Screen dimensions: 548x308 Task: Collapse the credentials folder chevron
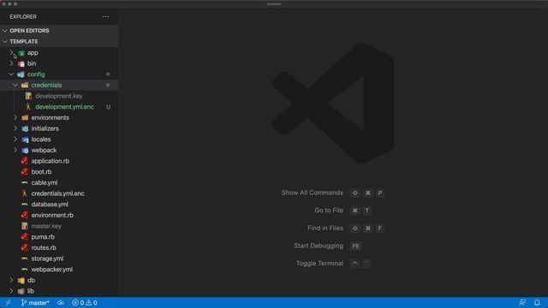pyautogui.click(x=15, y=86)
